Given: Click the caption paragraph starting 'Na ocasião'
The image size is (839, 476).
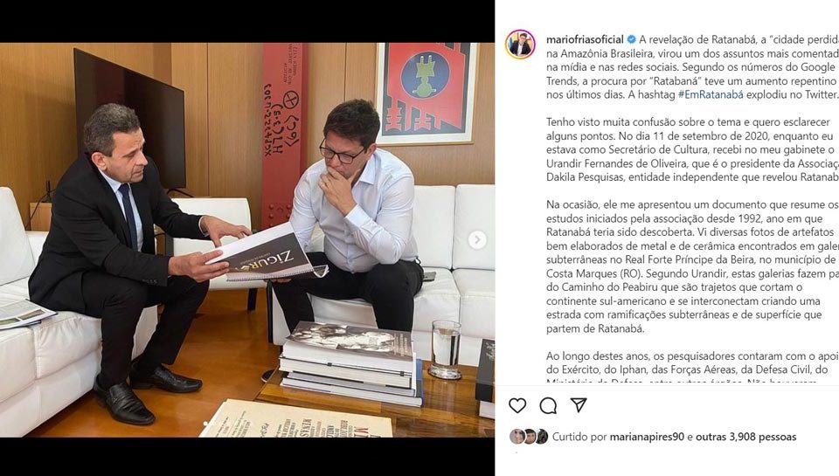Looking at the screenshot, I should [x=692, y=267].
